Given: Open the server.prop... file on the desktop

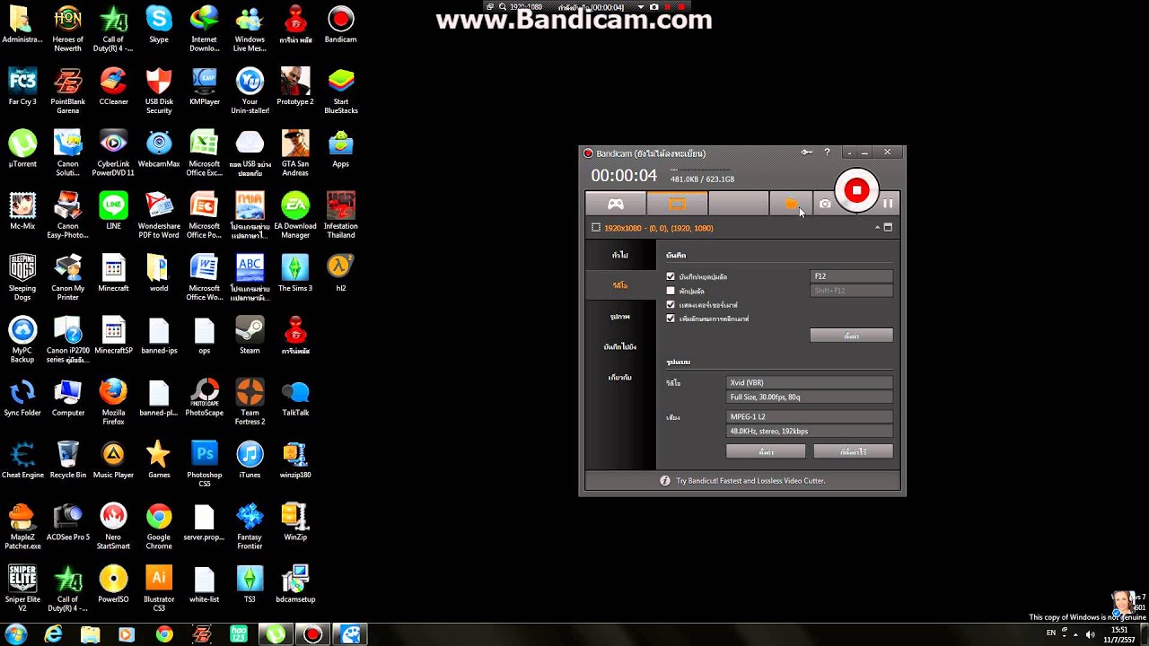Looking at the screenshot, I should [x=205, y=523].
